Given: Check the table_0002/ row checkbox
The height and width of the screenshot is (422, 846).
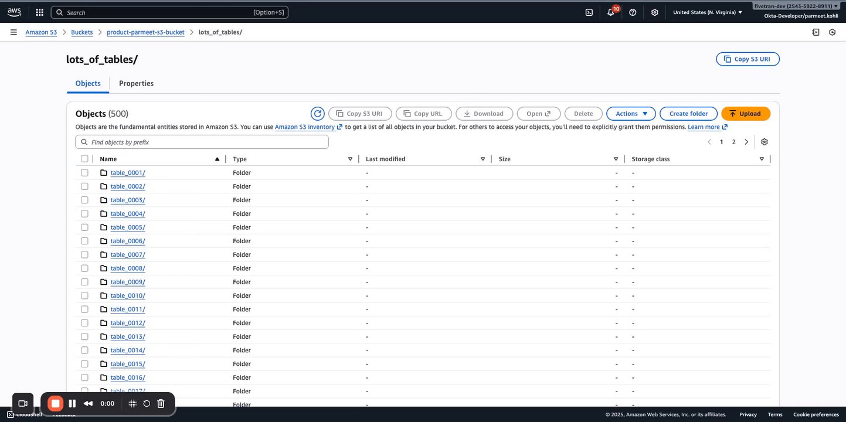Looking at the screenshot, I should pos(84,186).
